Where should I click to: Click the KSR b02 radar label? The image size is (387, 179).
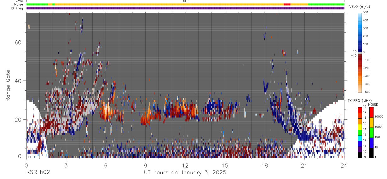tap(38, 172)
